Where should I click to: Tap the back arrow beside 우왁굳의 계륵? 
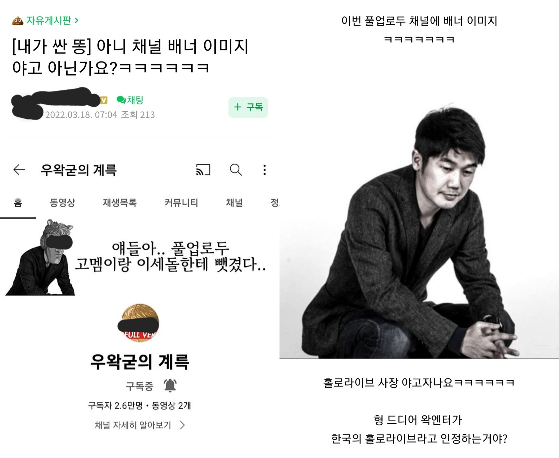[x=19, y=170]
